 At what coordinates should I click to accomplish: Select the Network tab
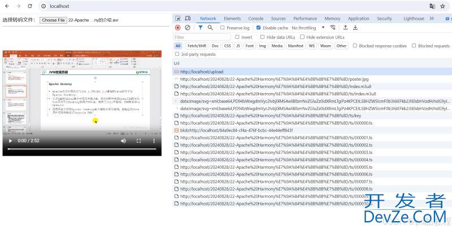[208, 19]
